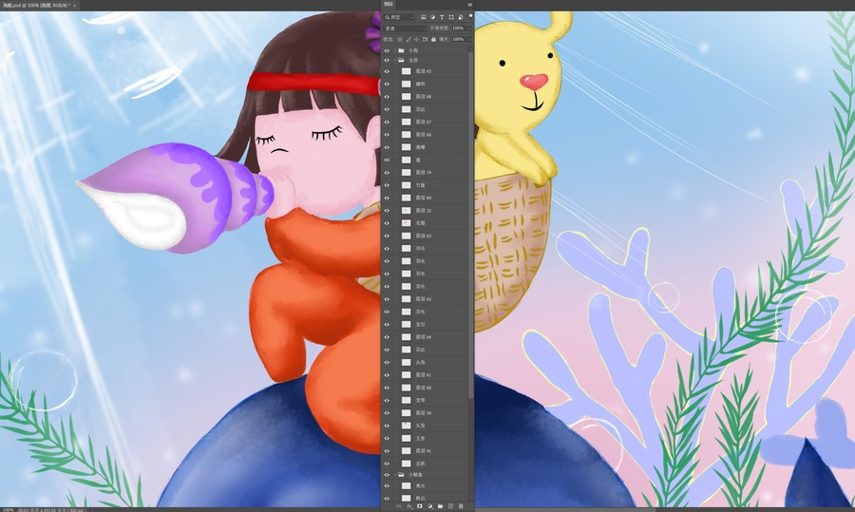855x512 pixels.
Task: Toggle visibility of 衣服 layer
Action: [x=387, y=223]
